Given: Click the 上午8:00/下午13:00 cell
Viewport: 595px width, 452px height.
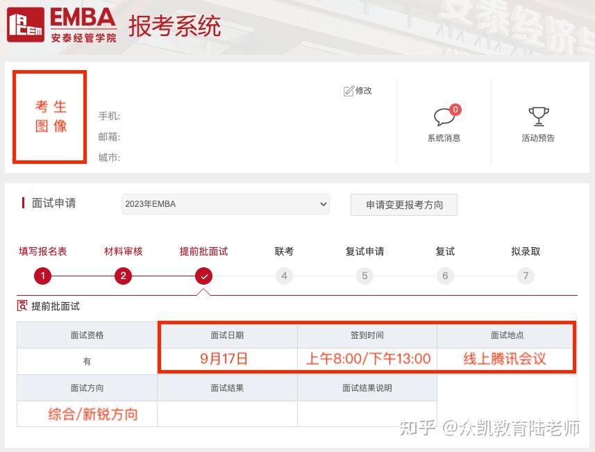Looking at the screenshot, I should (x=368, y=359).
